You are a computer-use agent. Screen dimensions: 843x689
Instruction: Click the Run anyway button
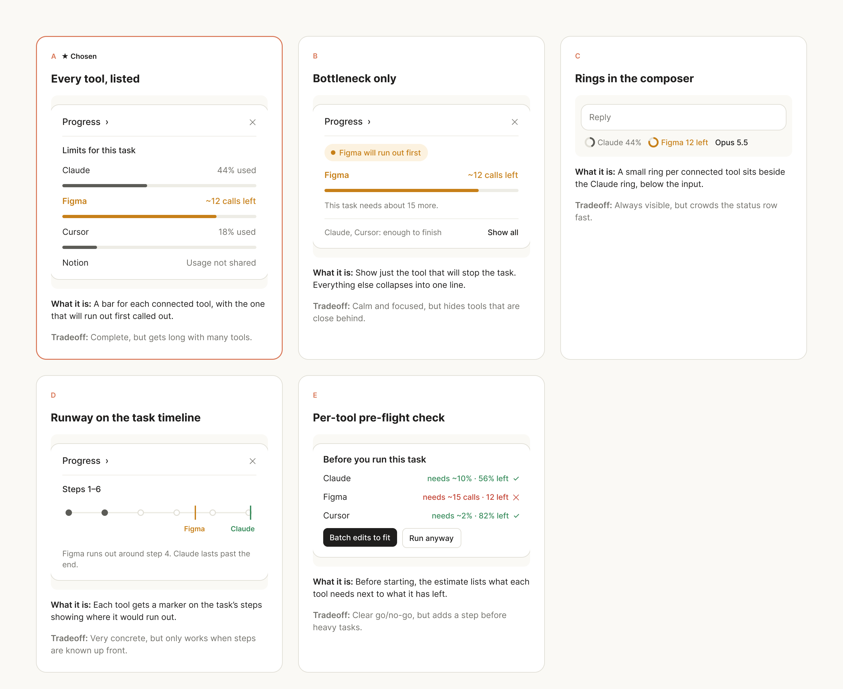(x=431, y=538)
